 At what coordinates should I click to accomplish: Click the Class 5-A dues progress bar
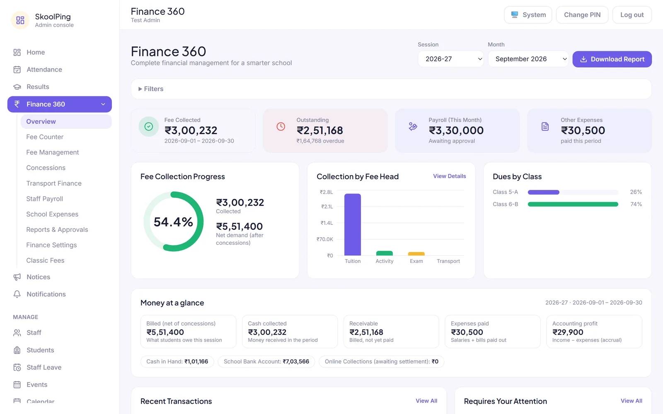click(x=573, y=192)
